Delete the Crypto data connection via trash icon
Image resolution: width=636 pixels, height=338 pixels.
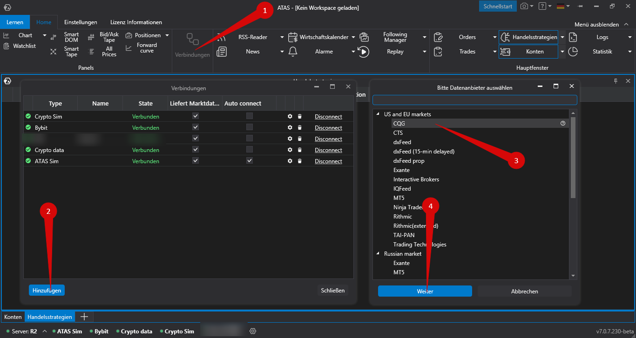pyautogui.click(x=300, y=150)
